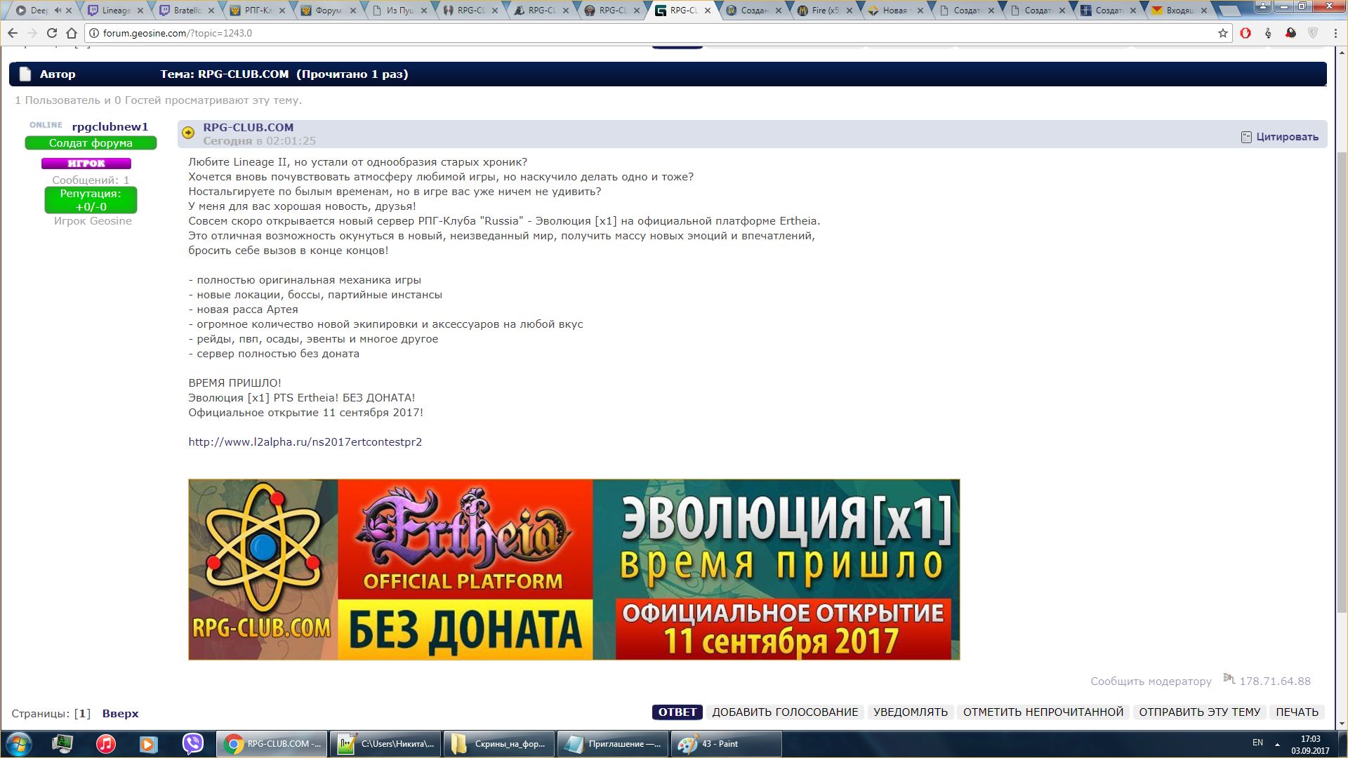View site info icon in address bar
Screen dimensions: 1348x758
point(93,33)
